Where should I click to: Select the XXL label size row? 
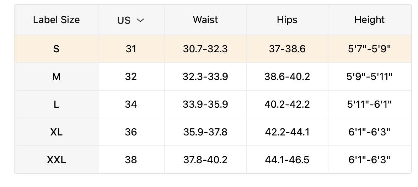click(56, 160)
